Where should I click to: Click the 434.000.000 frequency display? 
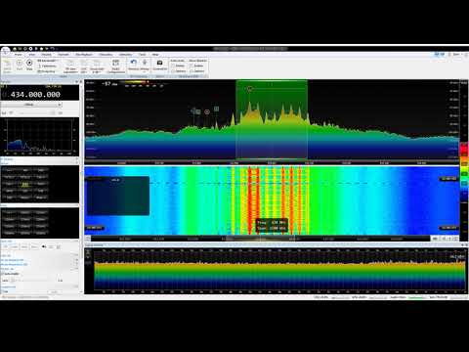tap(35, 95)
